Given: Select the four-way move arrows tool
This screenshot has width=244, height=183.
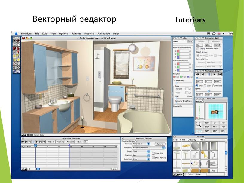Looking at the screenshot, I should tap(18, 68).
